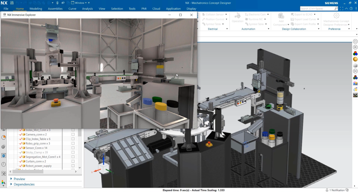The image size is (358, 192).
Task: Open the quick access toolbar customize arrow
Action: coord(89,3)
